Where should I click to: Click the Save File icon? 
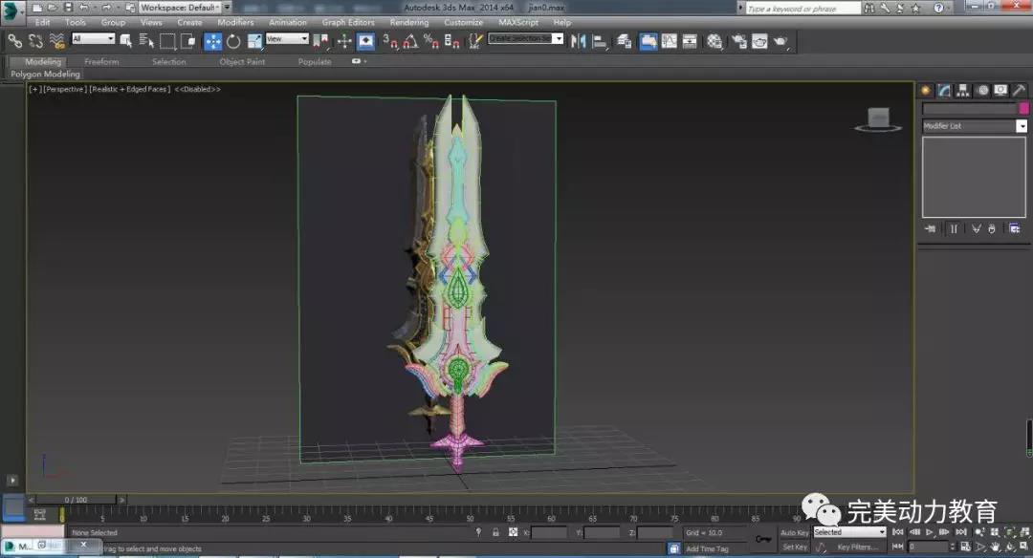point(68,8)
